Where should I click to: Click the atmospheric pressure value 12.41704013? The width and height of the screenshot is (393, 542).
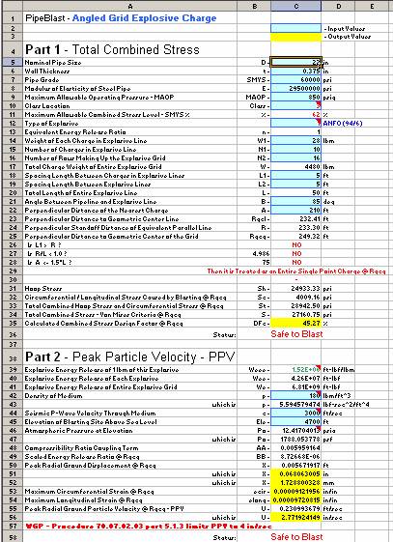click(296, 430)
